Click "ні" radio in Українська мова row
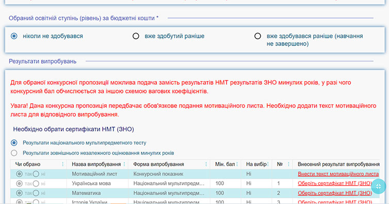 coord(36,184)
